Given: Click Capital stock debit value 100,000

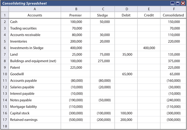Looking at the screenshot, I should pyautogui.click(x=126, y=113).
